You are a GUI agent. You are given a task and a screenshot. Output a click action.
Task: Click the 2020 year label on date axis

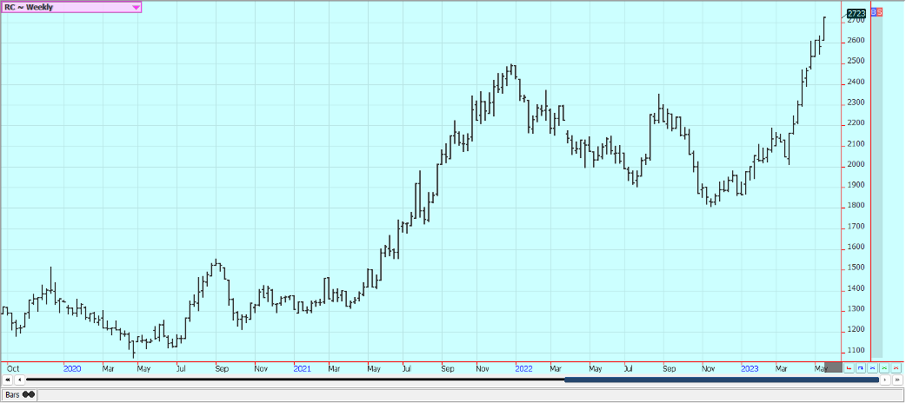pyautogui.click(x=72, y=368)
